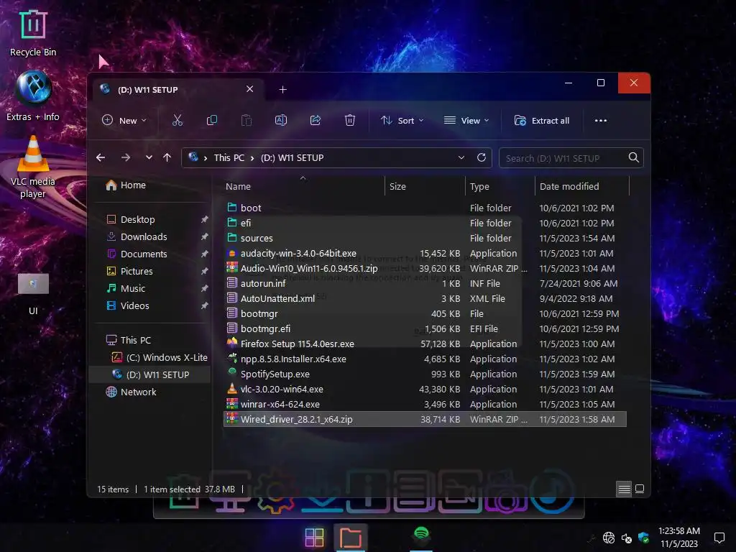The image size is (736, 552).
Task: Open the Sort dropdown menu
Action: (x=402, y=121)
